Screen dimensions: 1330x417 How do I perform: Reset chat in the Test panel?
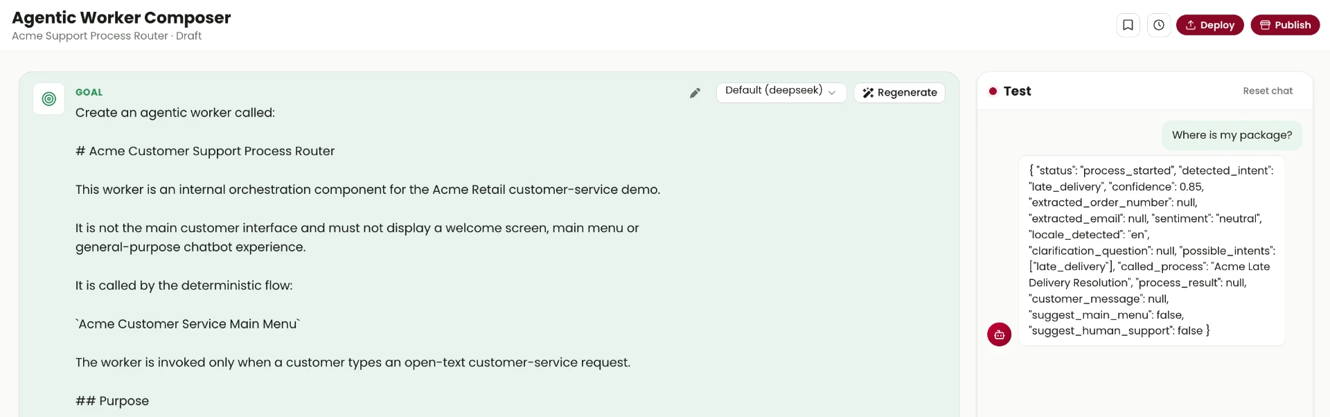pyautogui.click(x=1268, y=91)
